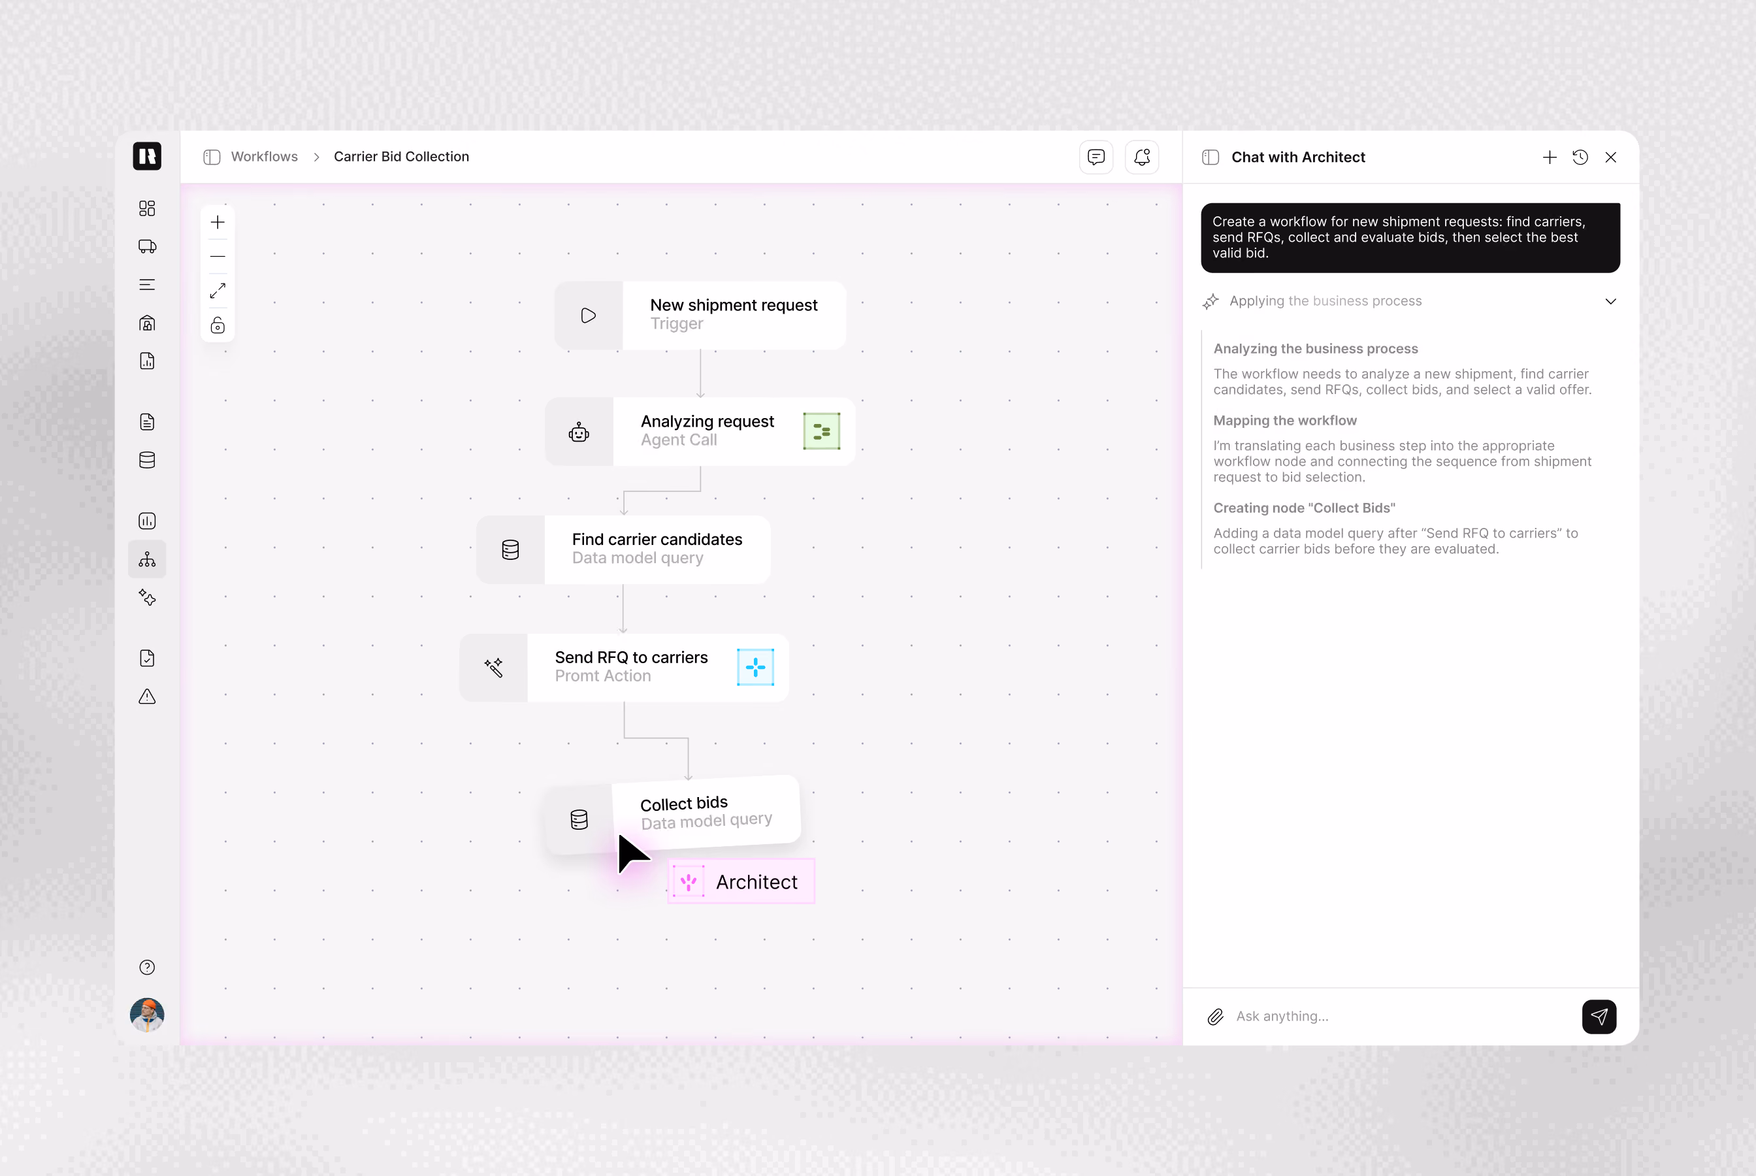Open the notifications bell button
This screenshot has width=1756, height=1176.
[x=1142, y=157]
